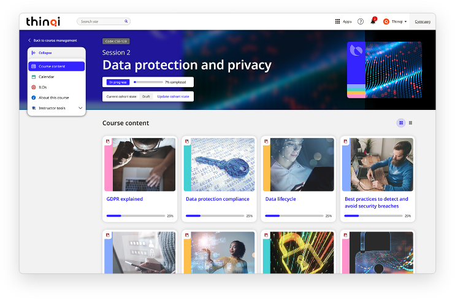455x299 pixels.
Task: Click Update cohort state link
Action: coord(173,96)
